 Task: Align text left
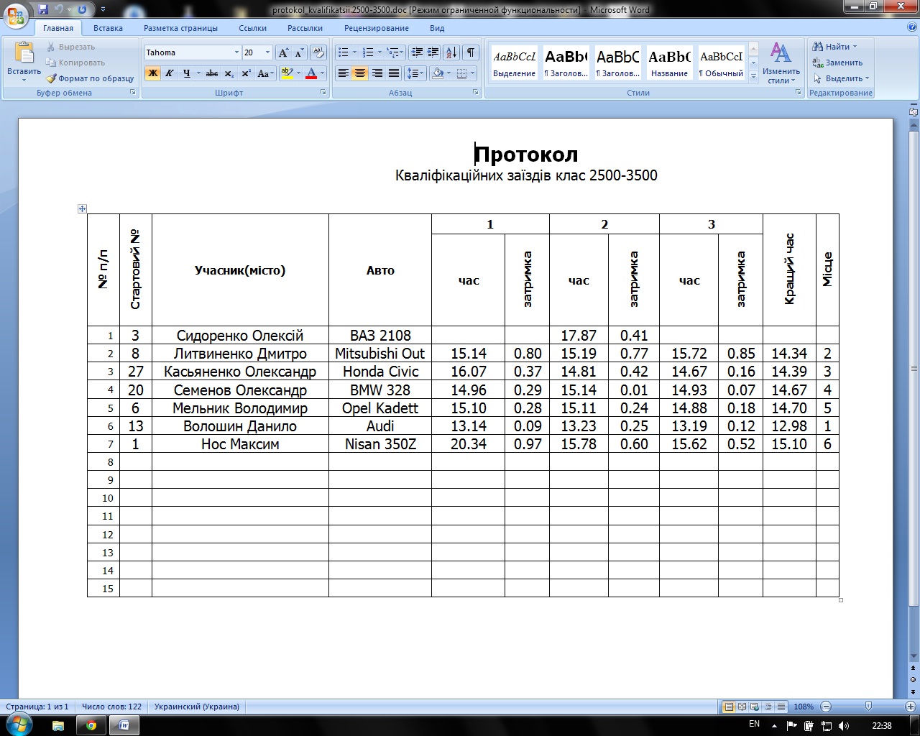[x=344, y=73]
